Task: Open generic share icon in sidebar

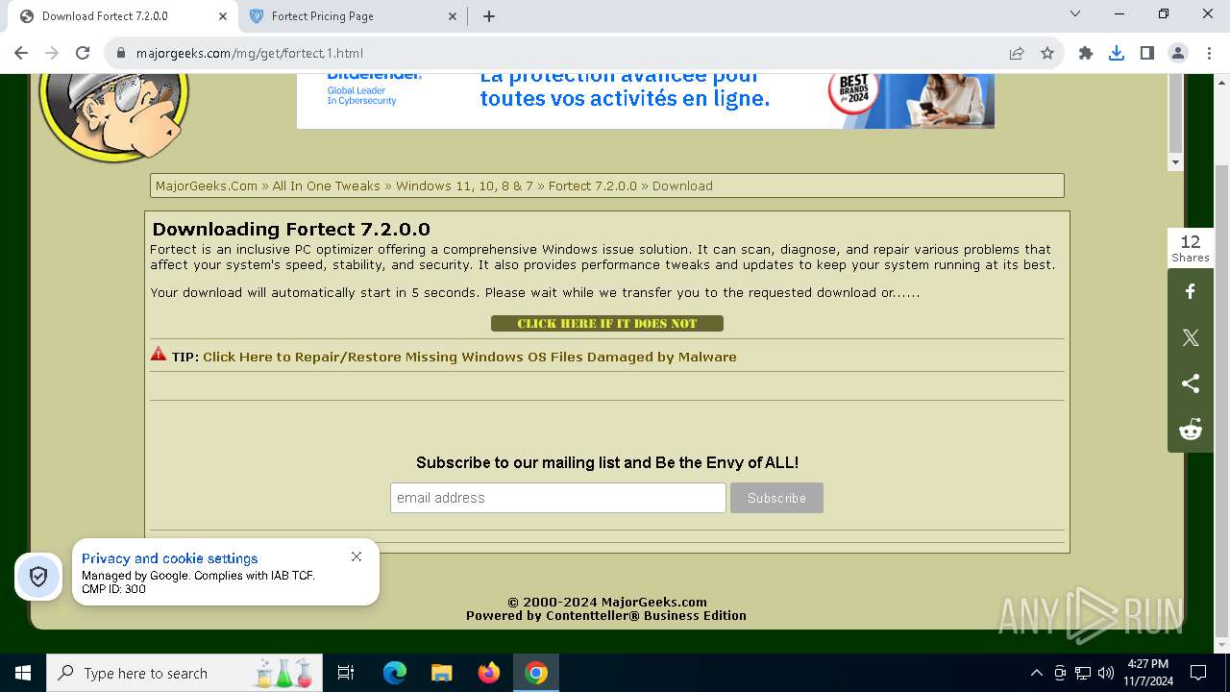Action: tap(1191, 383)
